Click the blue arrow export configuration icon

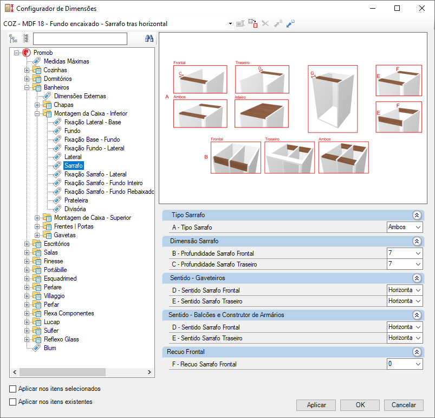(x=290, y=24)
